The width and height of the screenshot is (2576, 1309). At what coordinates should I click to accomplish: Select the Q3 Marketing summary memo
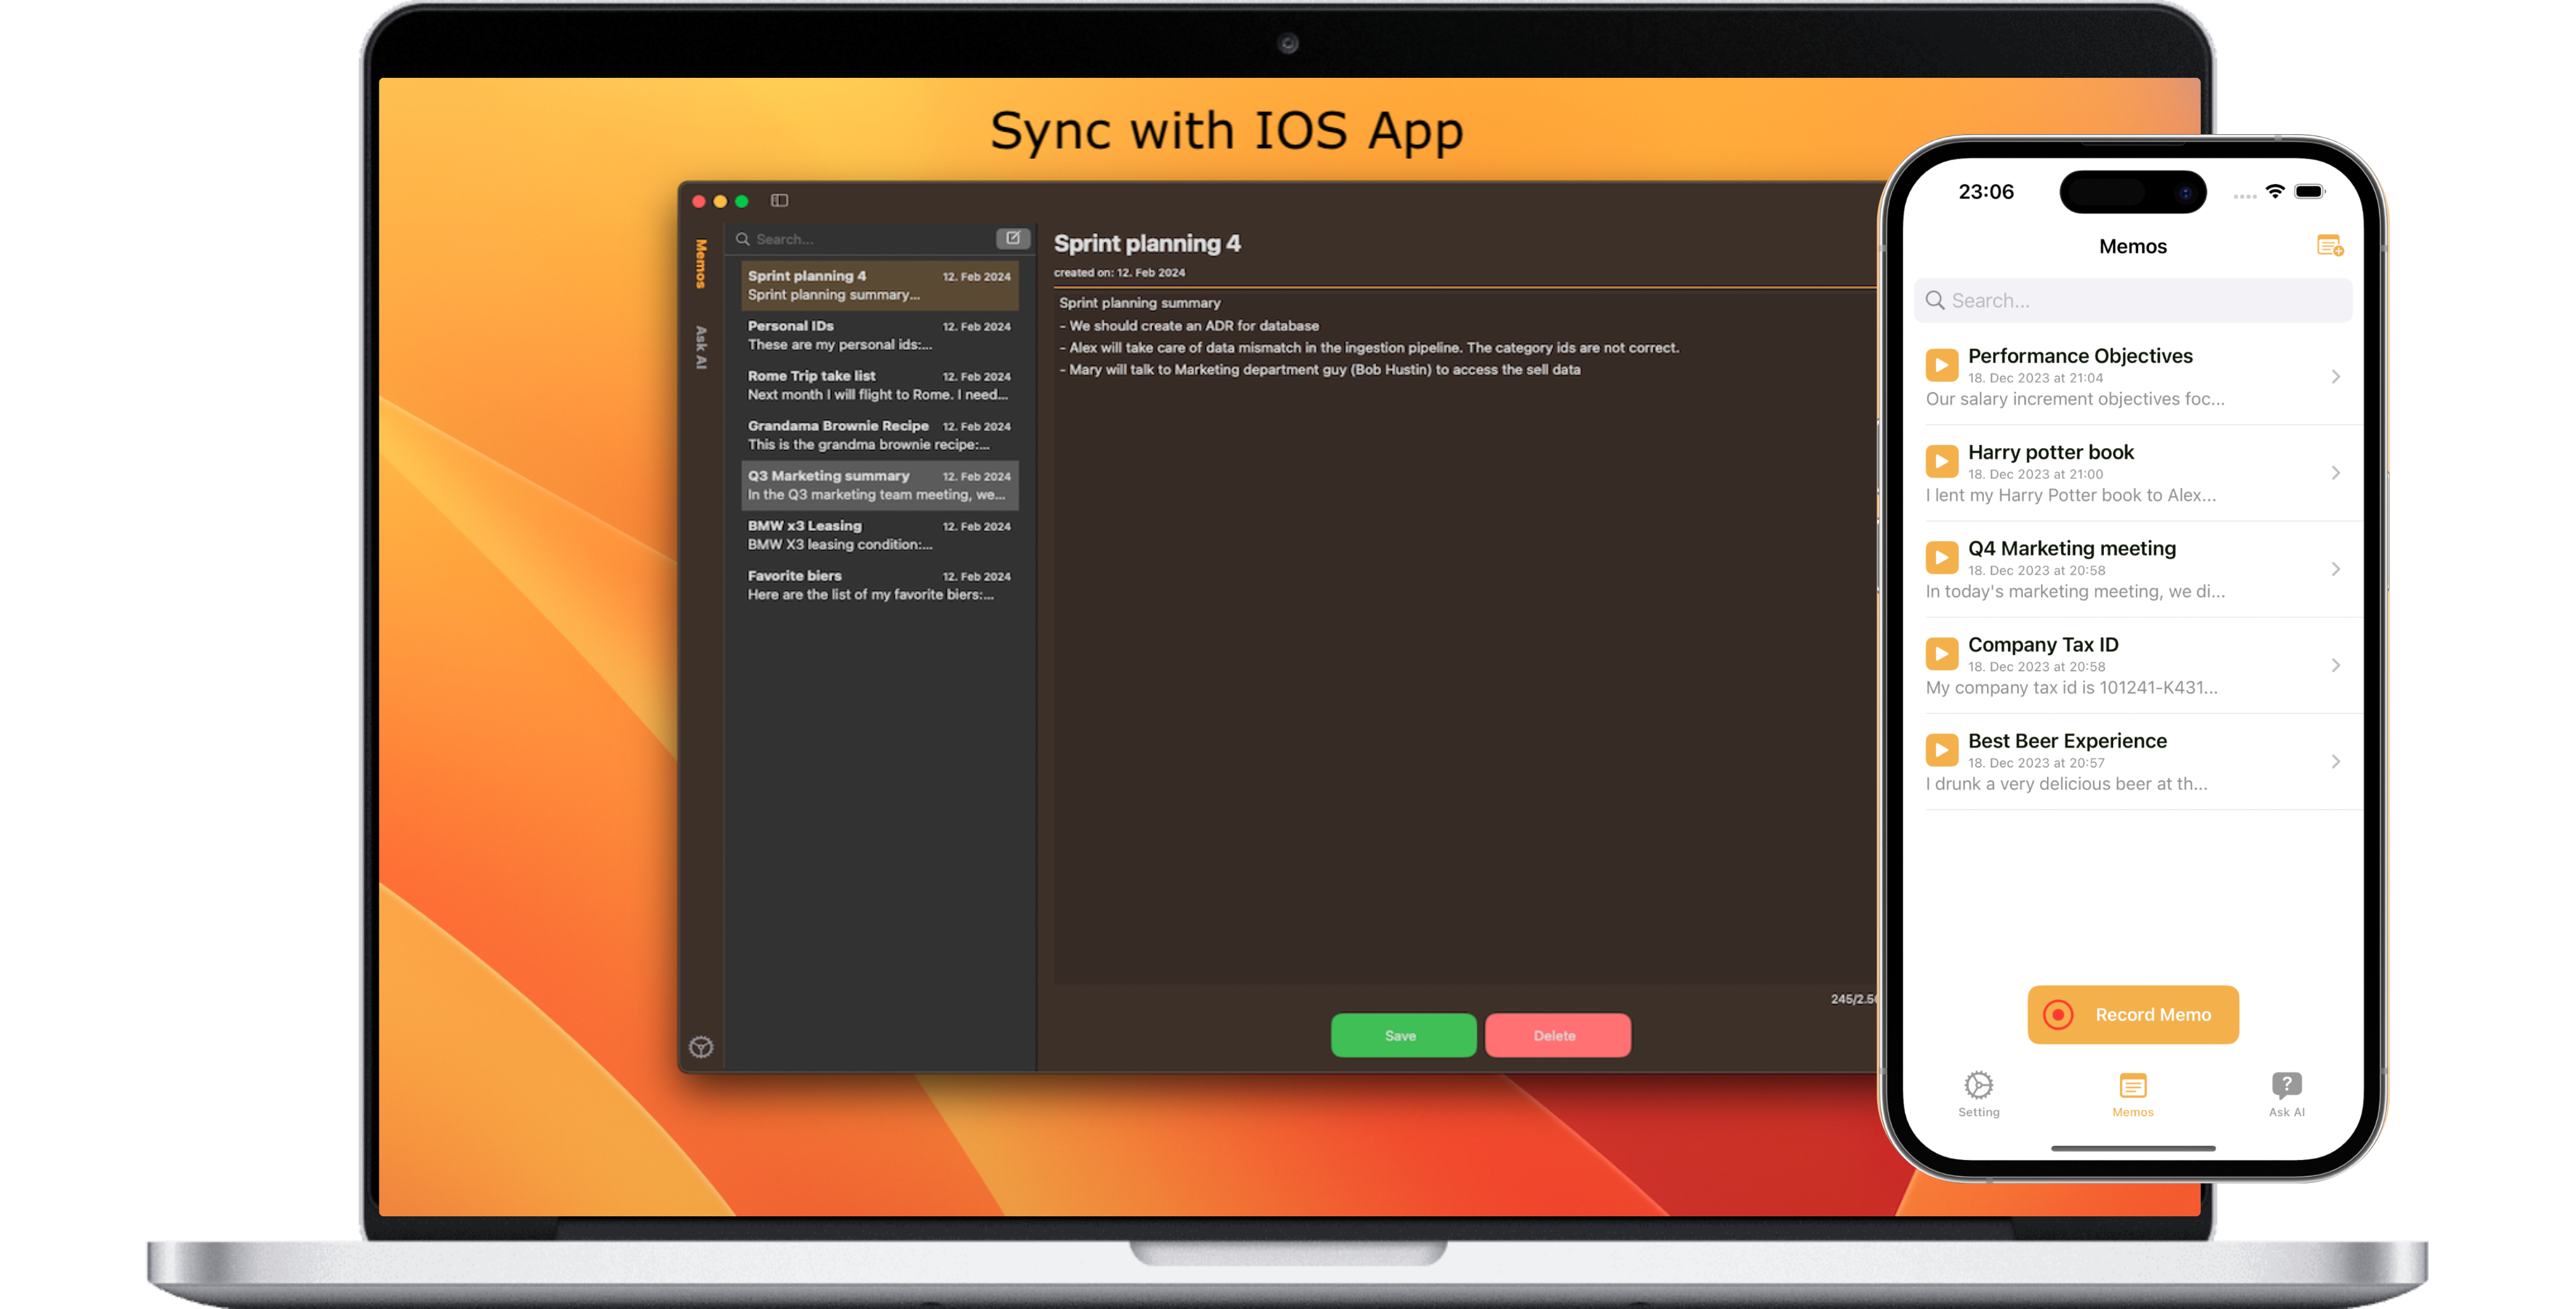click(x=879, y=485)
